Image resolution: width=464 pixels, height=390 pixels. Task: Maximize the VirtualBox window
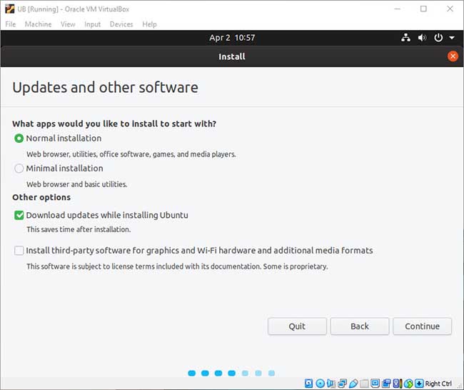coord(423,9)
